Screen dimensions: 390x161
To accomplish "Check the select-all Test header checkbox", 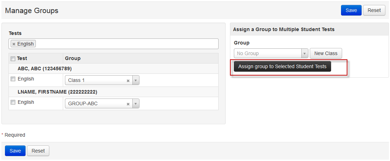I will (x=13, y=59).
